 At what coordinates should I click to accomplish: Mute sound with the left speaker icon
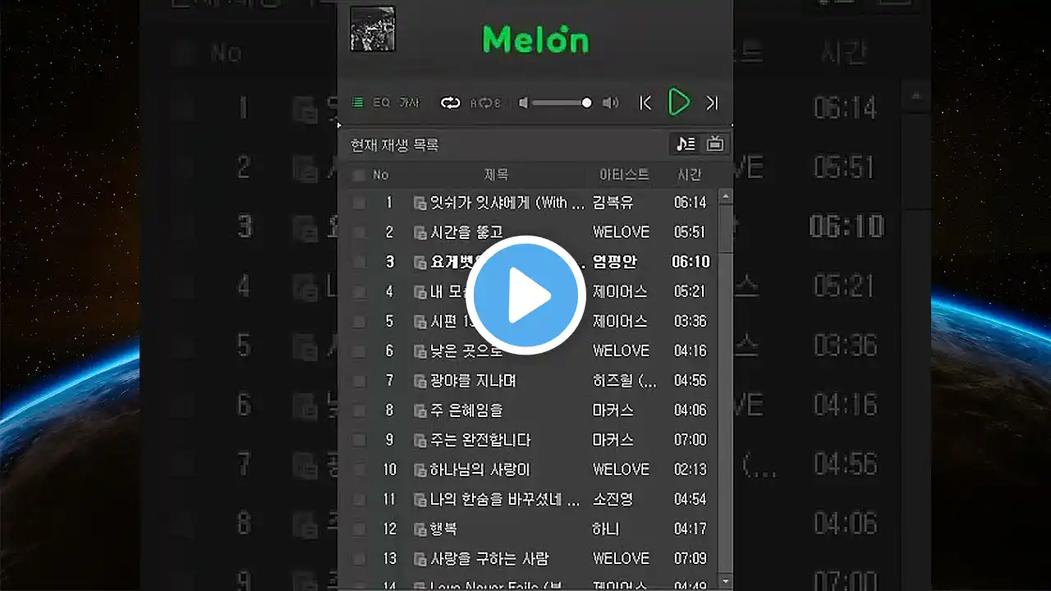point(523,103)
